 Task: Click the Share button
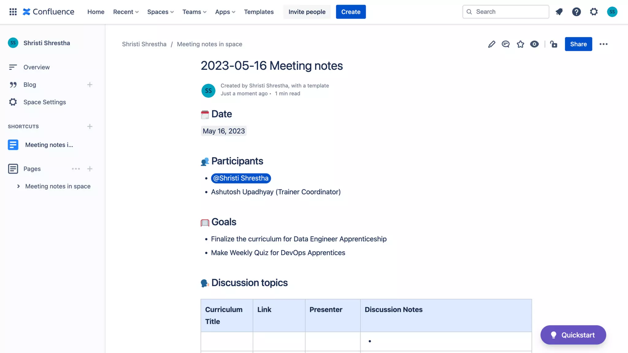tap(578, 44)
